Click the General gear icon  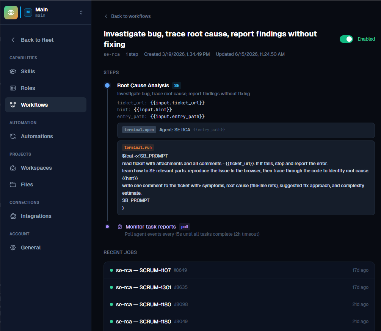13,247
